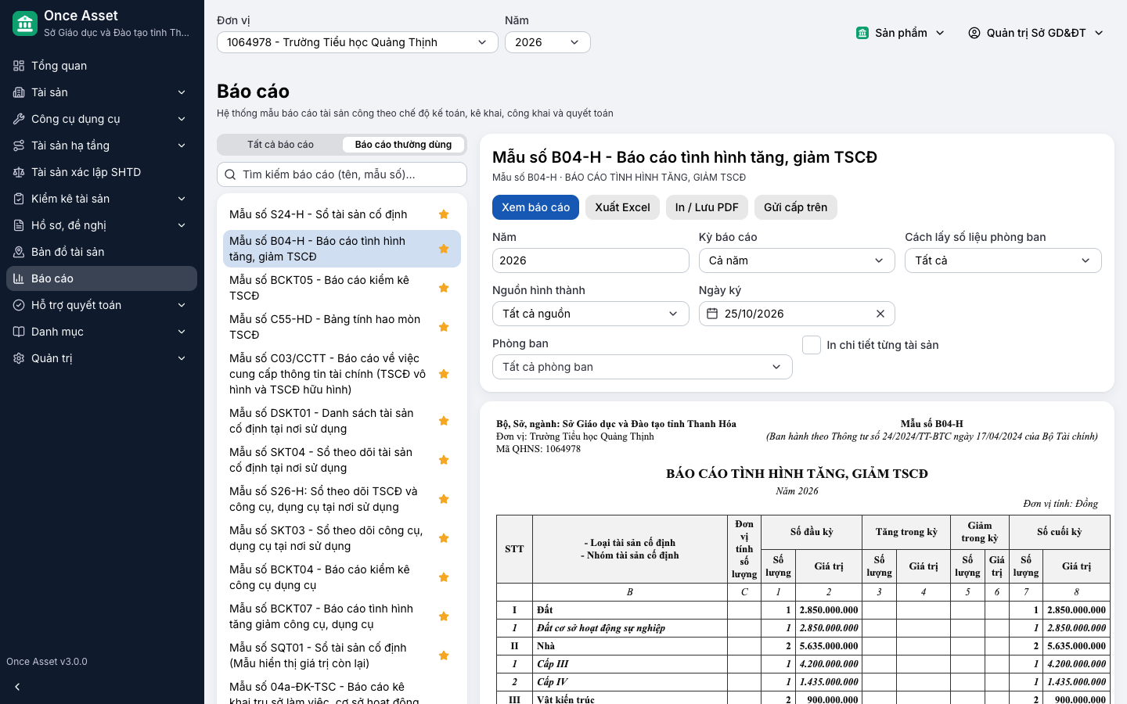1127x704 pixels.
Task: Expand the Kiểm kê tài sản menu
Action: 102,199
